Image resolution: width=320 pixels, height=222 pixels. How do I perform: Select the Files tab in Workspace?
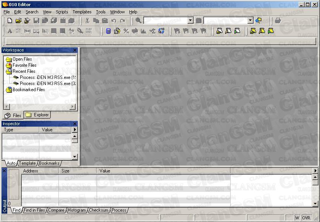(13, 115)
